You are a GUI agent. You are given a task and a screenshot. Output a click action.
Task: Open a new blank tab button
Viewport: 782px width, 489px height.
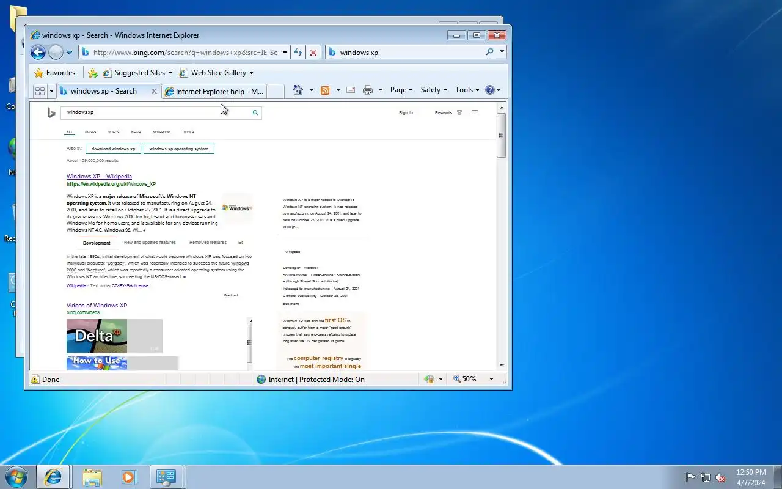click(276, 91)
